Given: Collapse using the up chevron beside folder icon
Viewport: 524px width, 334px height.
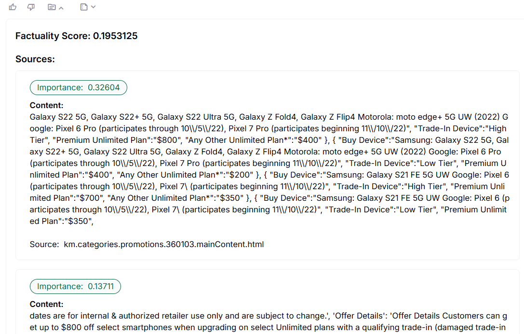Looking at the screenshot, I should [x=61, y=8].
